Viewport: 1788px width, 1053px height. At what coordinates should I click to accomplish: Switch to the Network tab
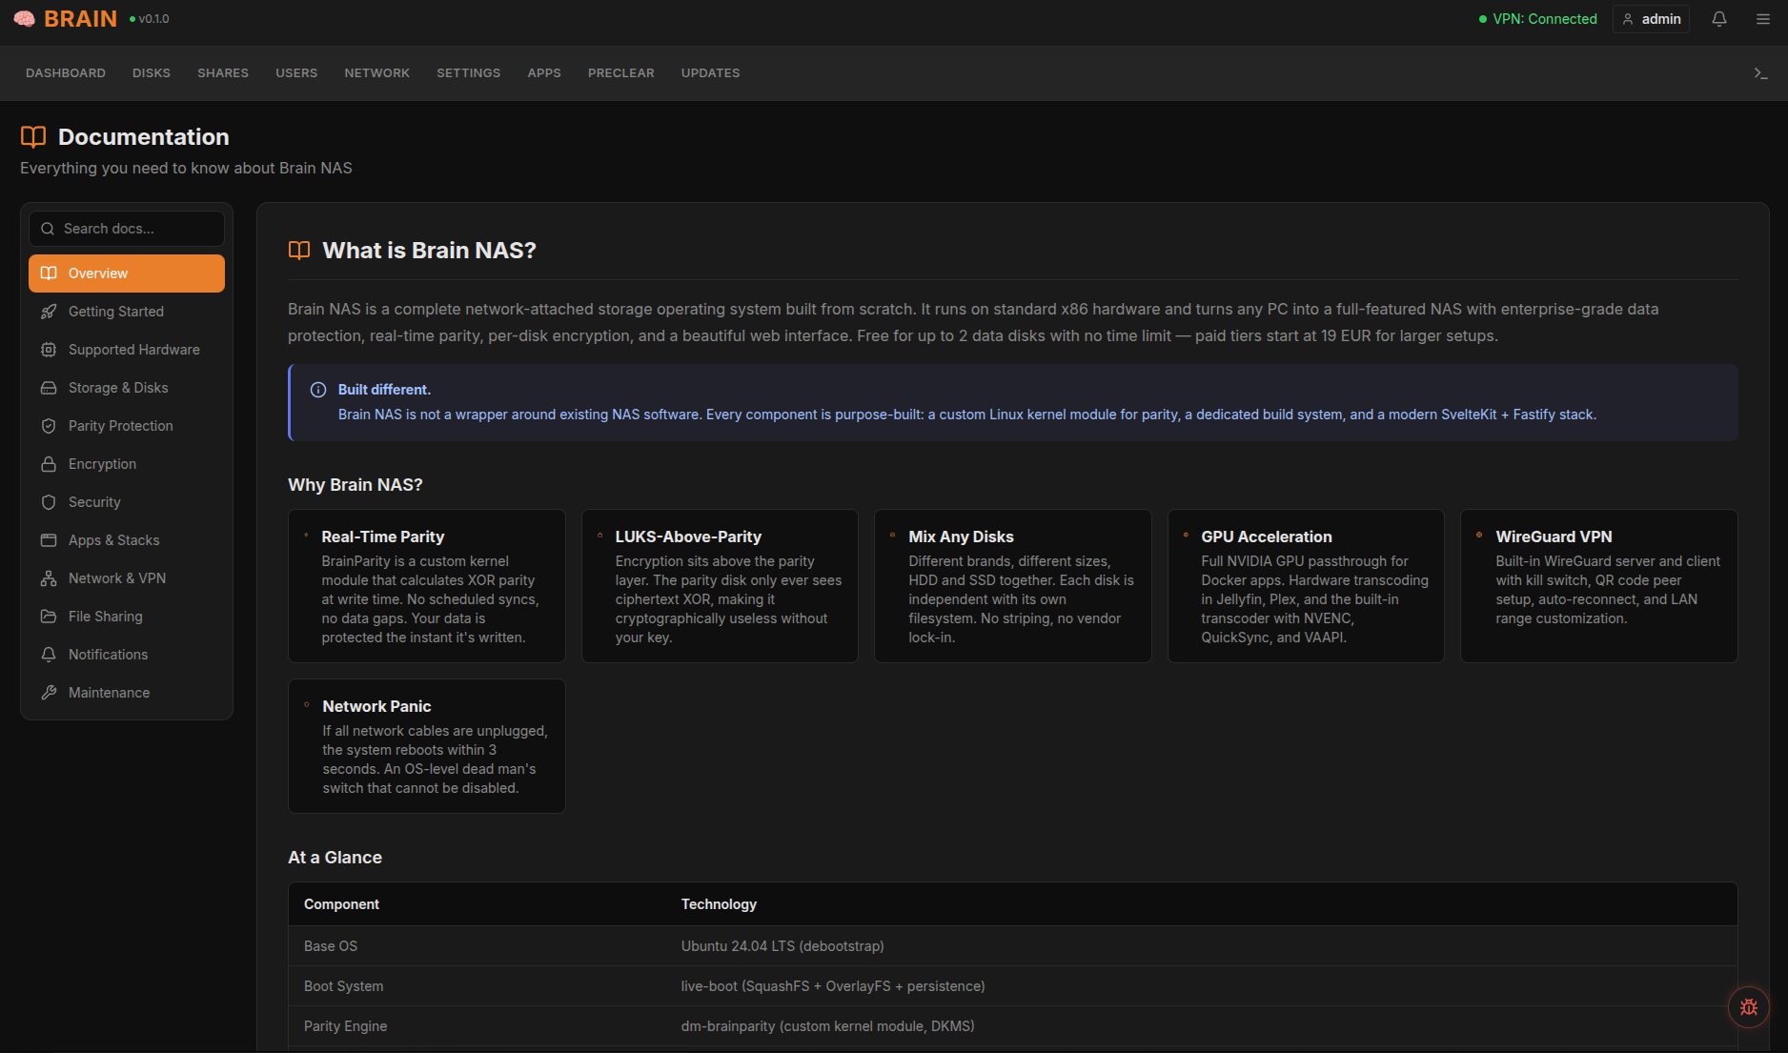[376, 73]
